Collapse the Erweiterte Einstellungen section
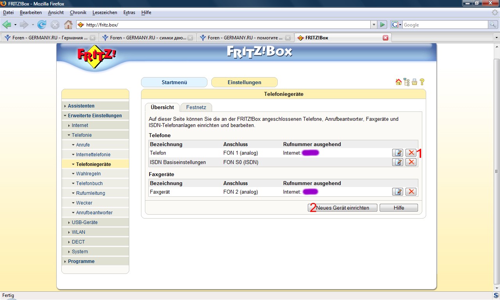500x300 pixels. (x=95, y=116)
